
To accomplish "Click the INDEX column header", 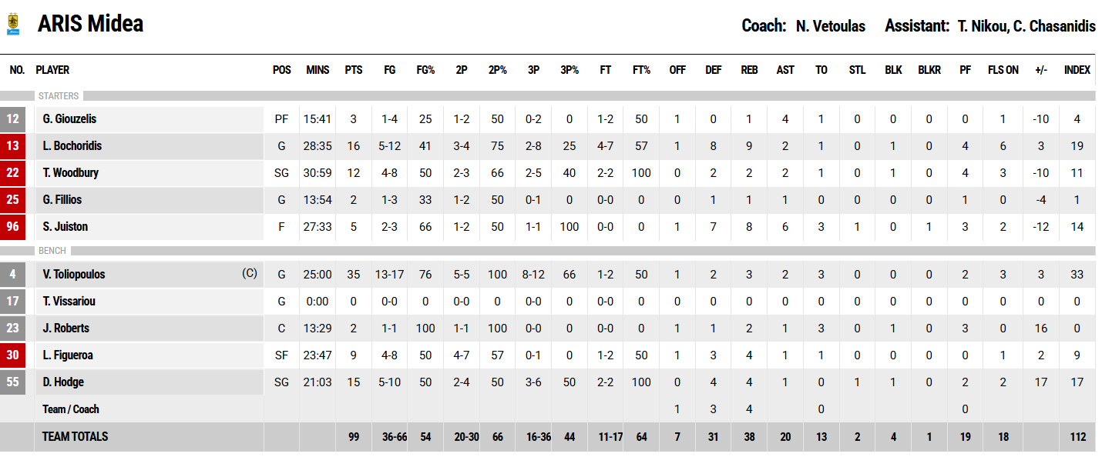I will (1077, 70).
